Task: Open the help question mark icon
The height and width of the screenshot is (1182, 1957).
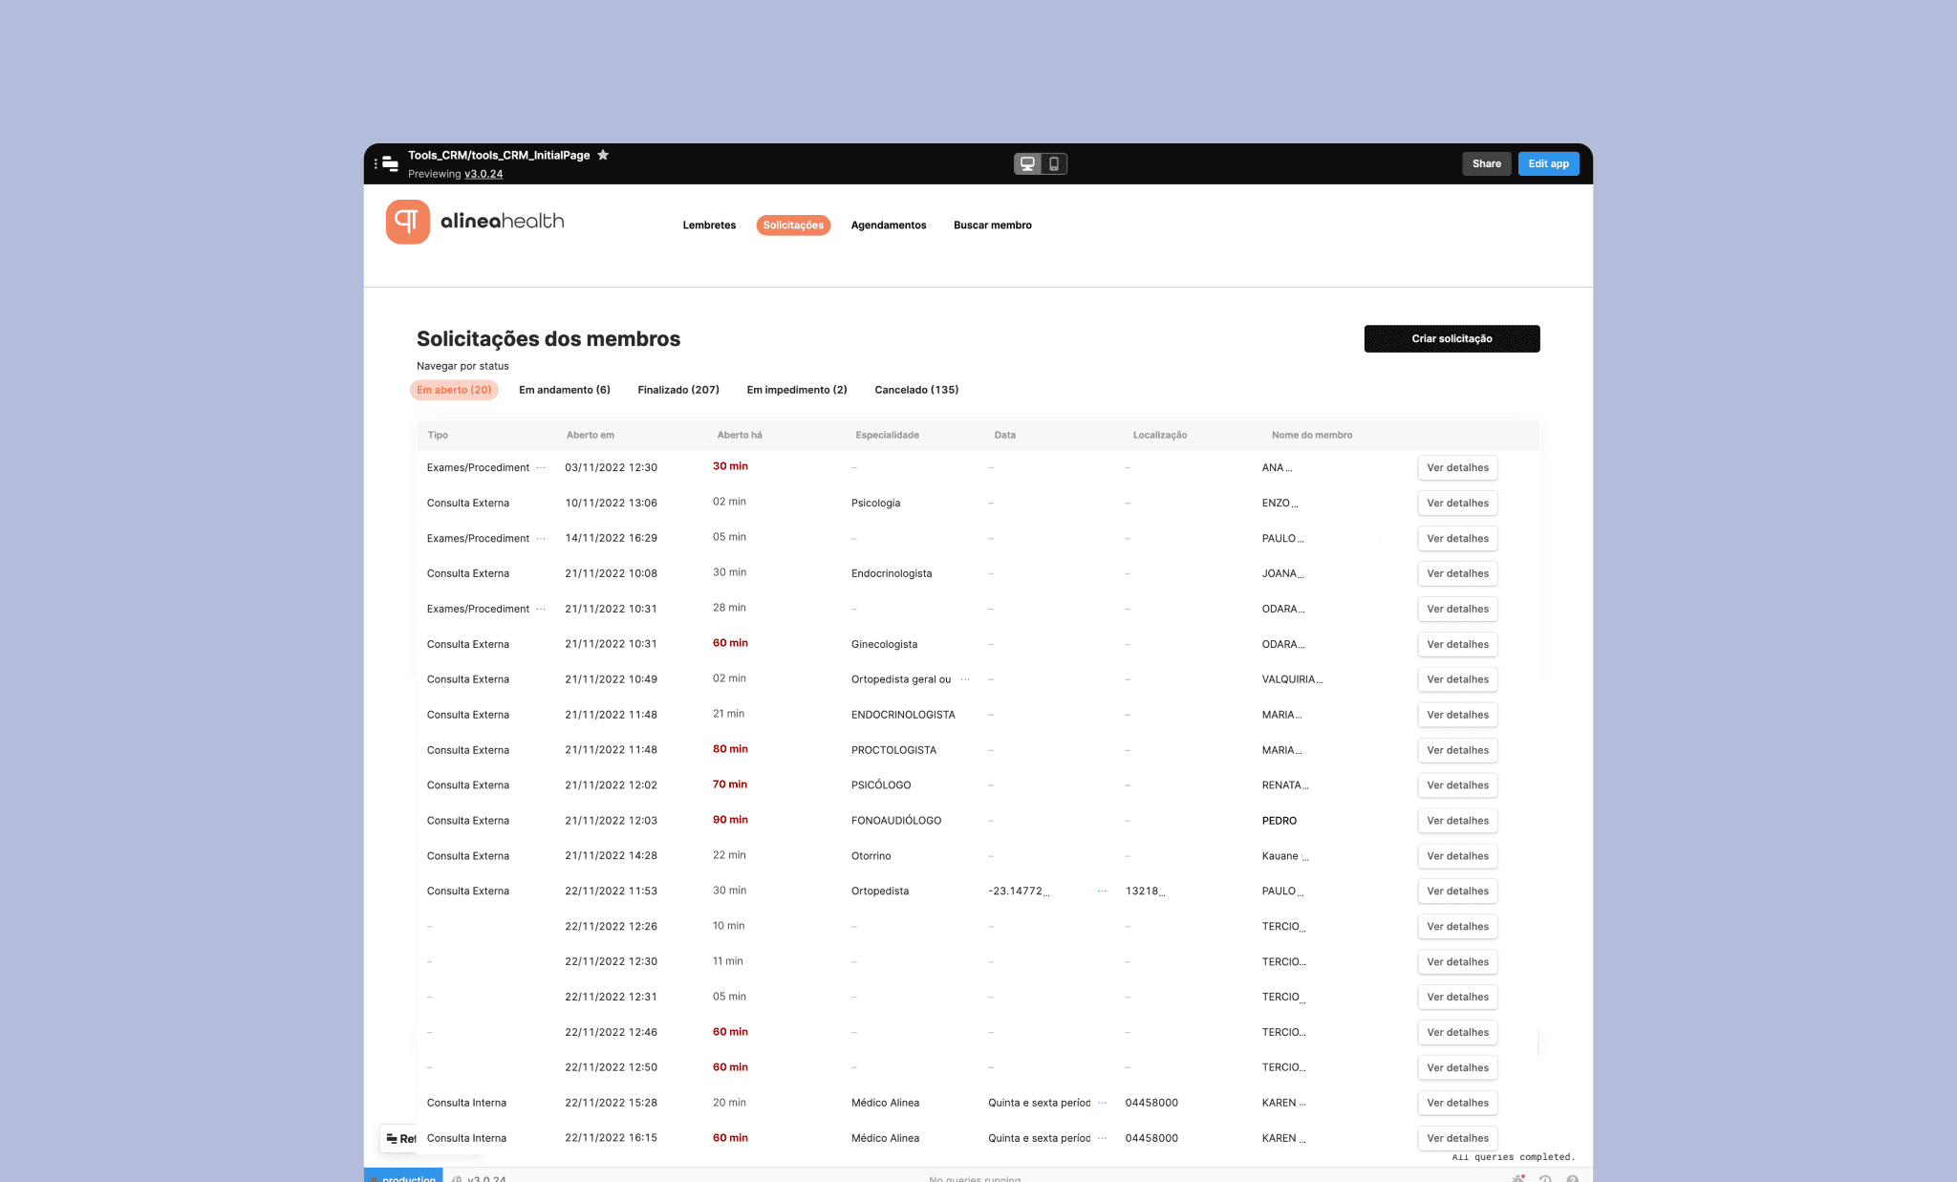Action: pos(1572,1178)
